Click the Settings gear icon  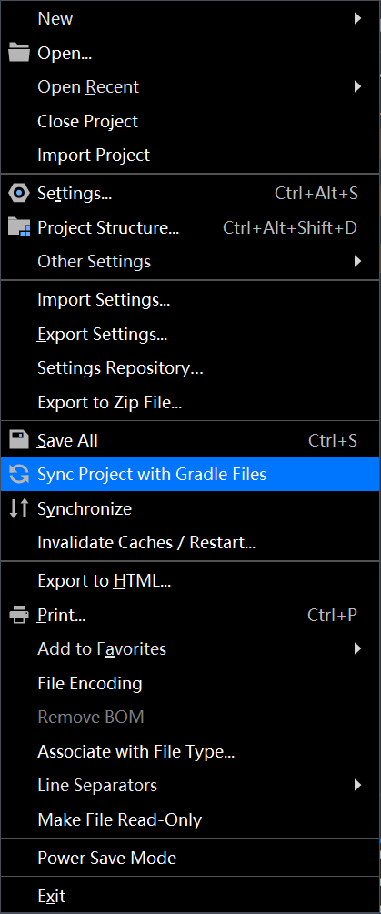19,193
